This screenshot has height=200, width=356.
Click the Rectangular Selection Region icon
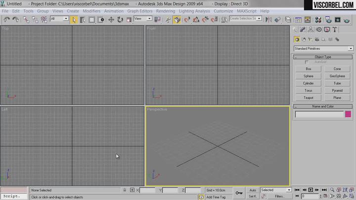click(x=91, y=20)
